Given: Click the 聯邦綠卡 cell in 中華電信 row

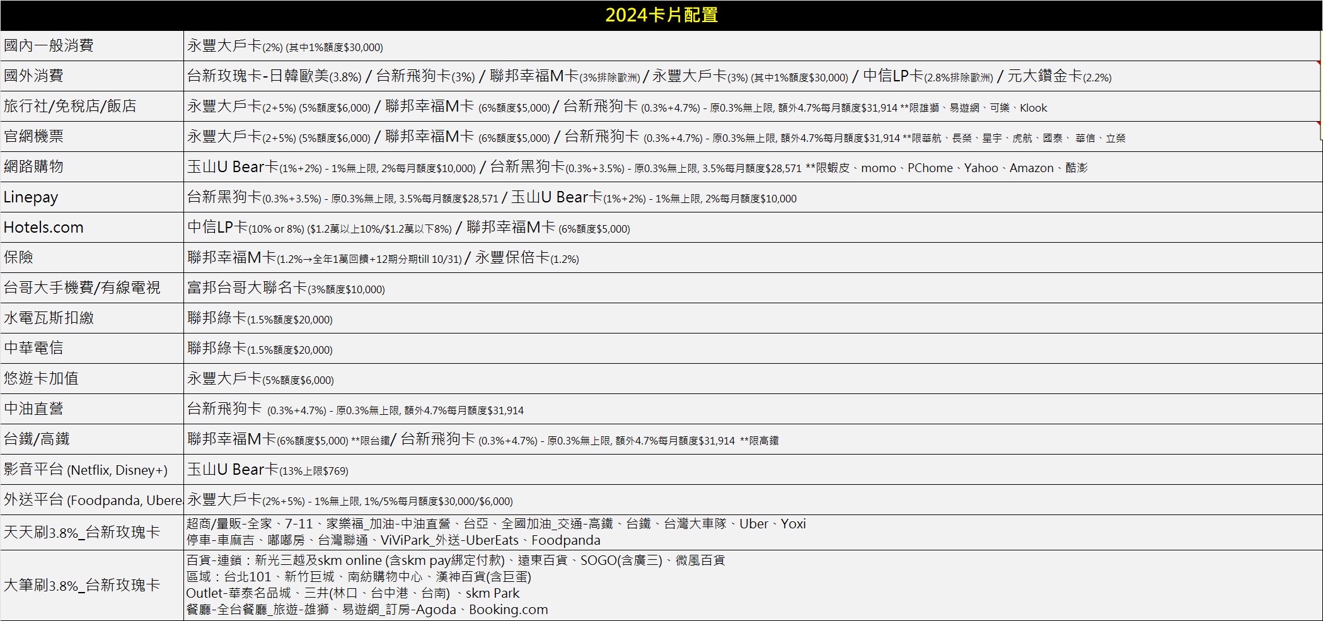Looking at the screenshot, I should [753, 348].
